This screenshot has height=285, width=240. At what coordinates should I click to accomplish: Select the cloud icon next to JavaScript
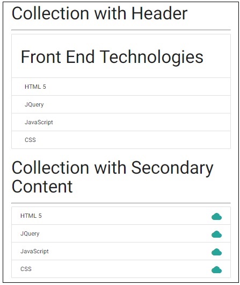coord(216,252)
